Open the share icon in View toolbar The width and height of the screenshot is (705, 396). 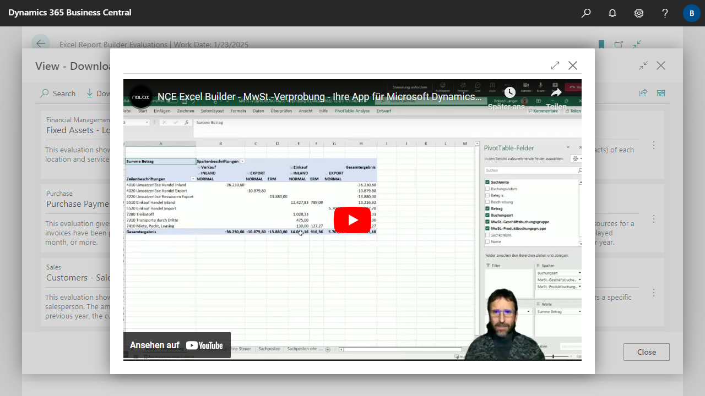[x=643, y=93]
